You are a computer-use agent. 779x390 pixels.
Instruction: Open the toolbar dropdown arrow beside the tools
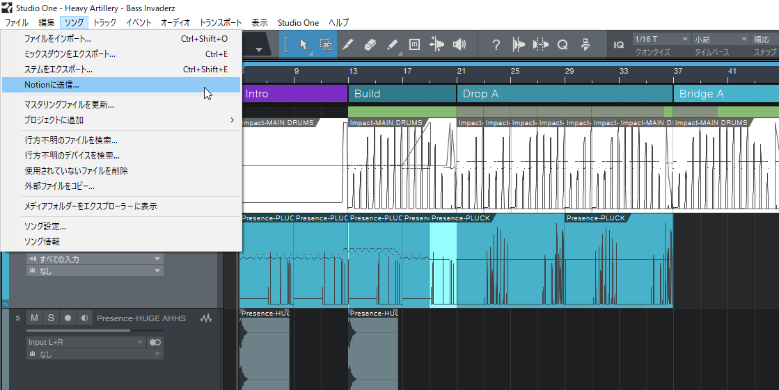click(x=259, y=49)
